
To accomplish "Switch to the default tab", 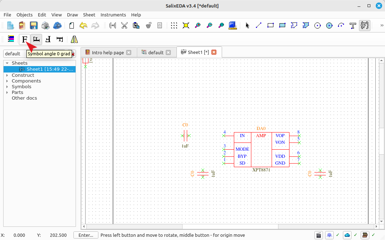I will coord(156,52).
